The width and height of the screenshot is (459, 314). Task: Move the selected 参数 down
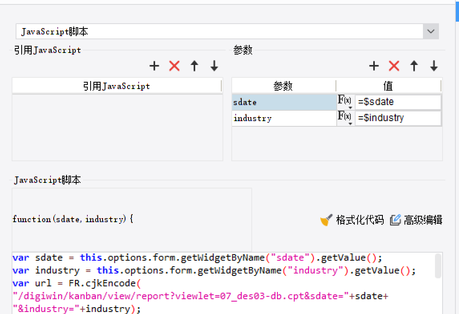(x=434, y=66)
